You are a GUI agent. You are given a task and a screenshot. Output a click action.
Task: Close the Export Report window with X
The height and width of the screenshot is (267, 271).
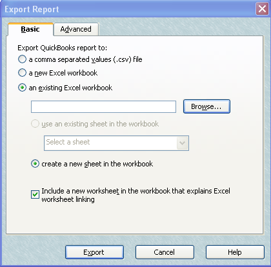tap(262, 9)
